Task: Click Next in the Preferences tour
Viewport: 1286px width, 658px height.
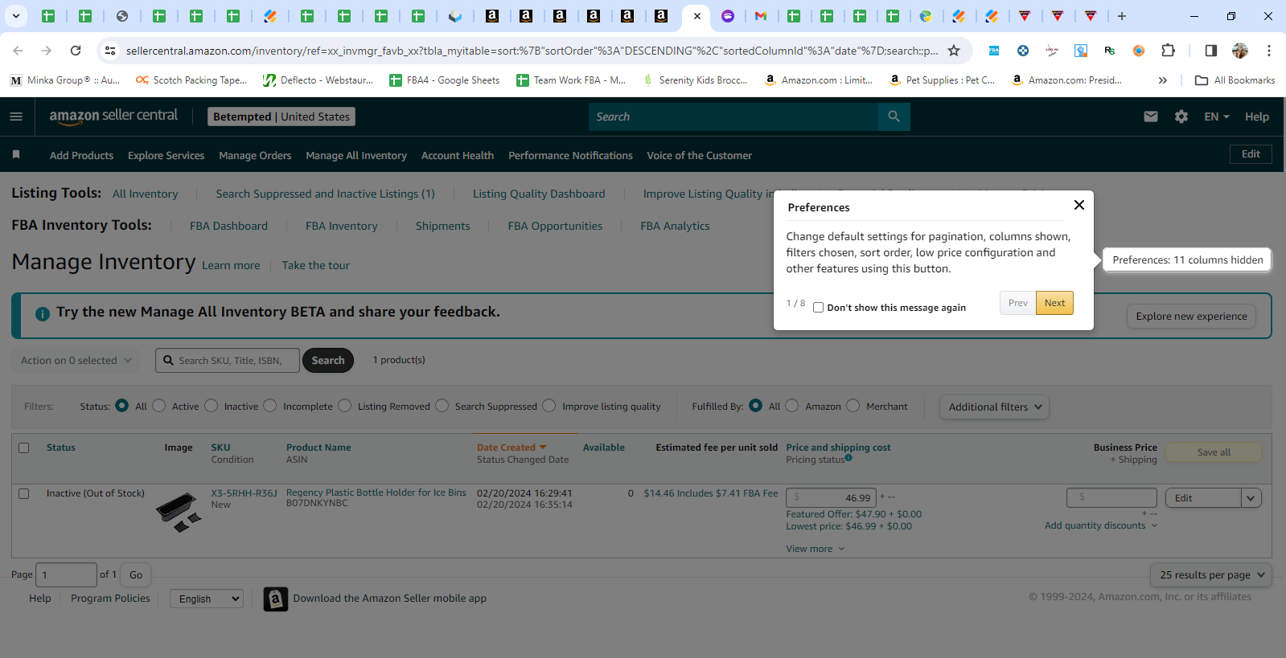Action: (1054, 303)
